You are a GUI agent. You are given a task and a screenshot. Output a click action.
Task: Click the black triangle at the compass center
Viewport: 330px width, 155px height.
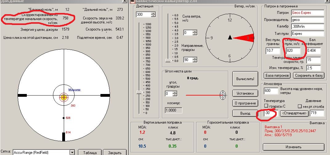tap(230, 37)
